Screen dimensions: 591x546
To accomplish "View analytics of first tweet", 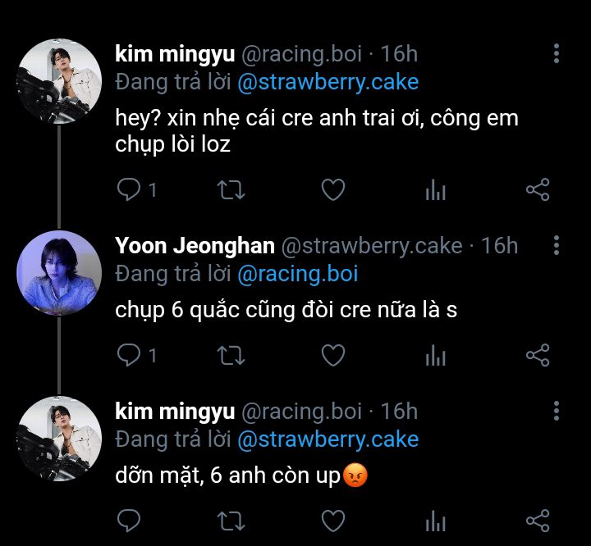I will (435, 191).
